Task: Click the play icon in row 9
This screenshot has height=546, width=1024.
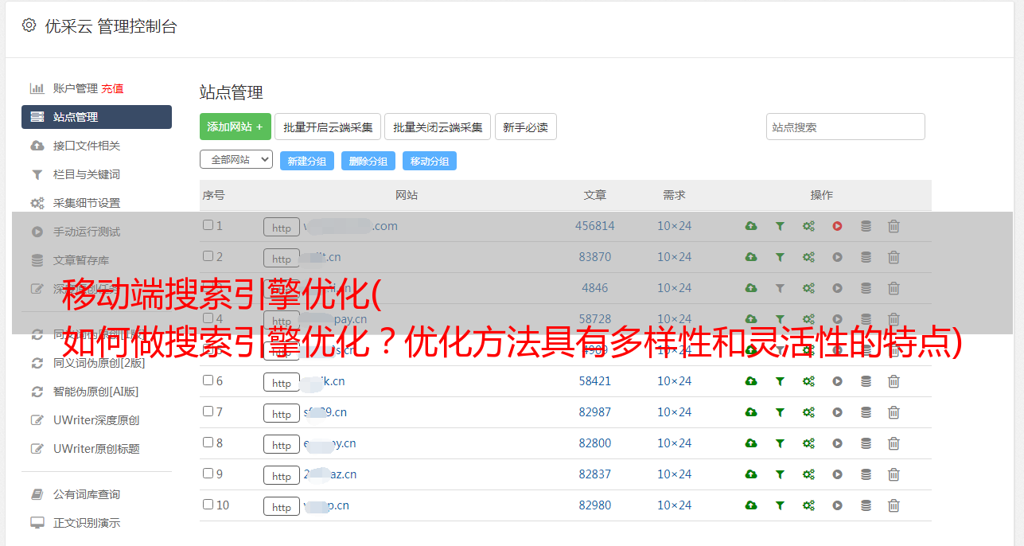Action: click(837, 474)
